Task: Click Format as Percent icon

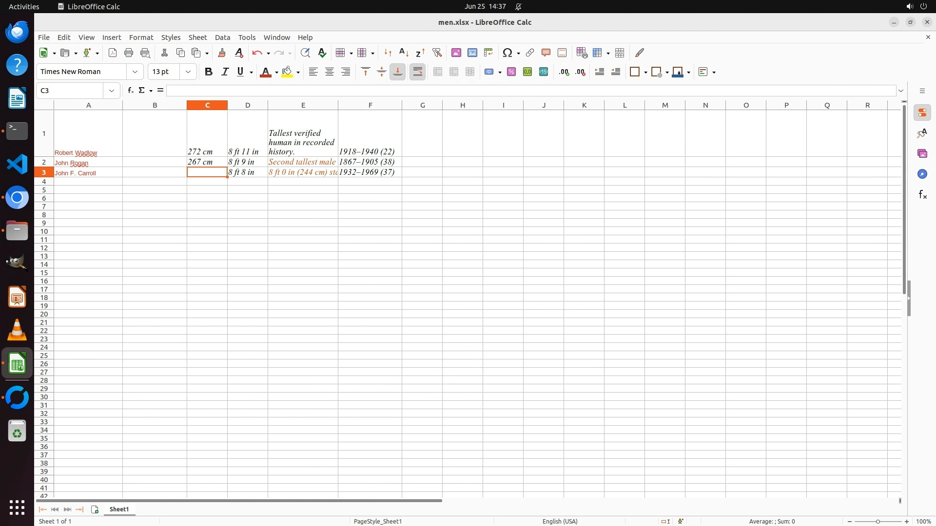Action: (511, 72)
